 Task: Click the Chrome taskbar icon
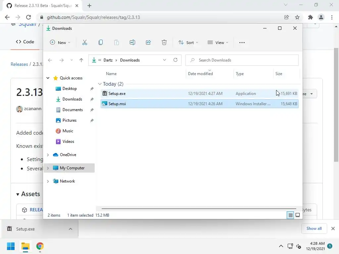[40, 246]
